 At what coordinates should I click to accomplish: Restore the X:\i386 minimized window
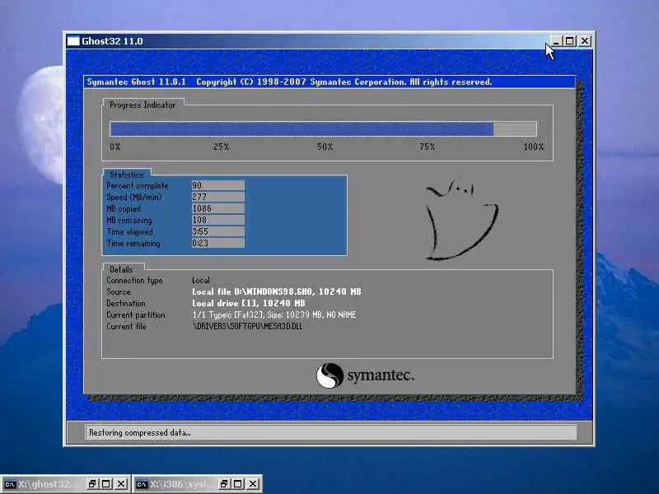click(x=224, y=484)
